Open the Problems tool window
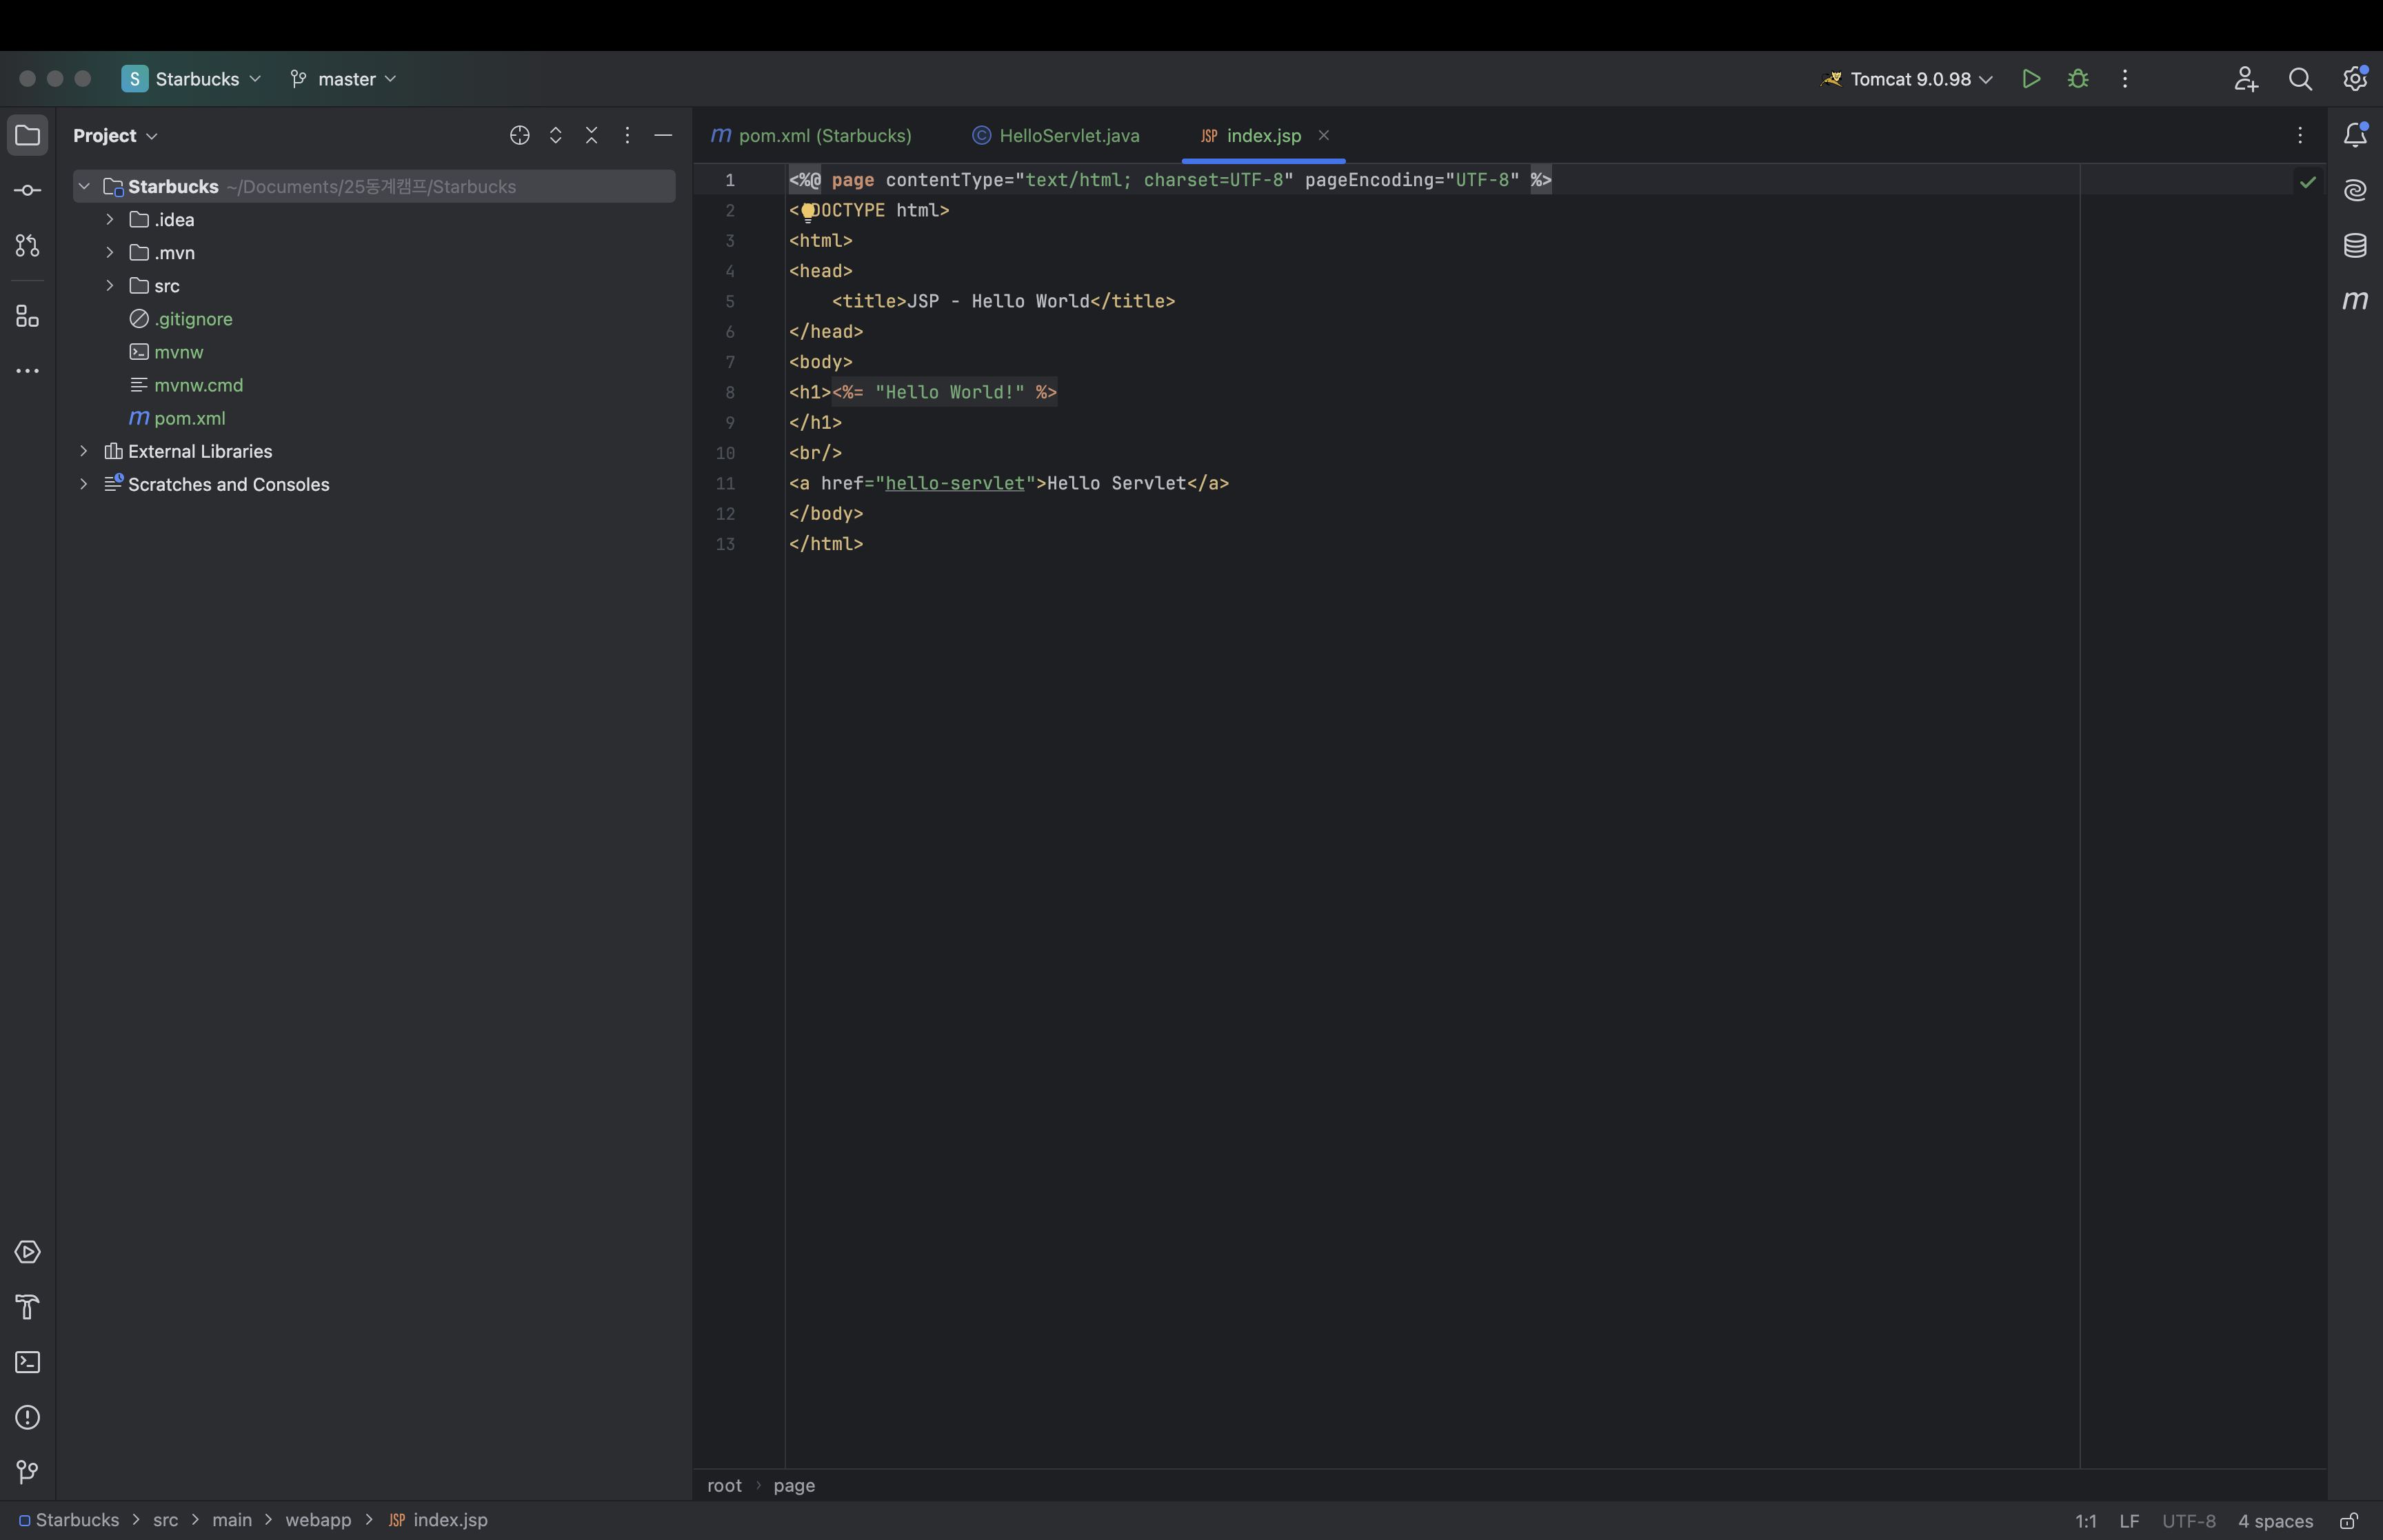This screenshot has height=1540, width=2383. pos(27,1417)
